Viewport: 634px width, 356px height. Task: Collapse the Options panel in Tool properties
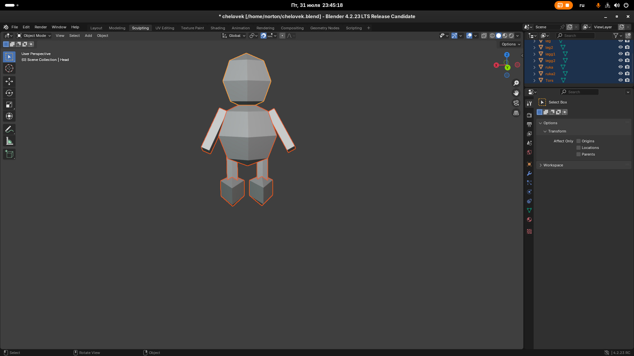coord(541,123)
